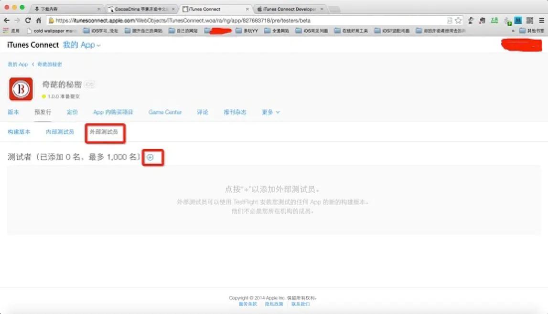Viewport: 548px width, 314px height.
Task: Switch to the CocoaChina browser tab
Action: 141,9
